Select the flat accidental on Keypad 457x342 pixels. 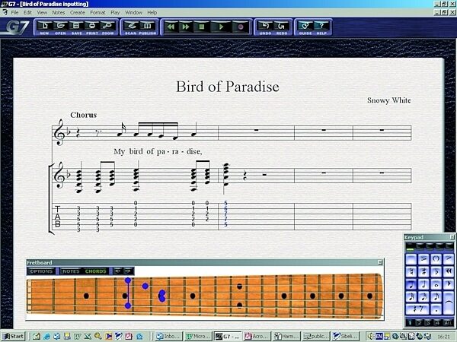436,271
